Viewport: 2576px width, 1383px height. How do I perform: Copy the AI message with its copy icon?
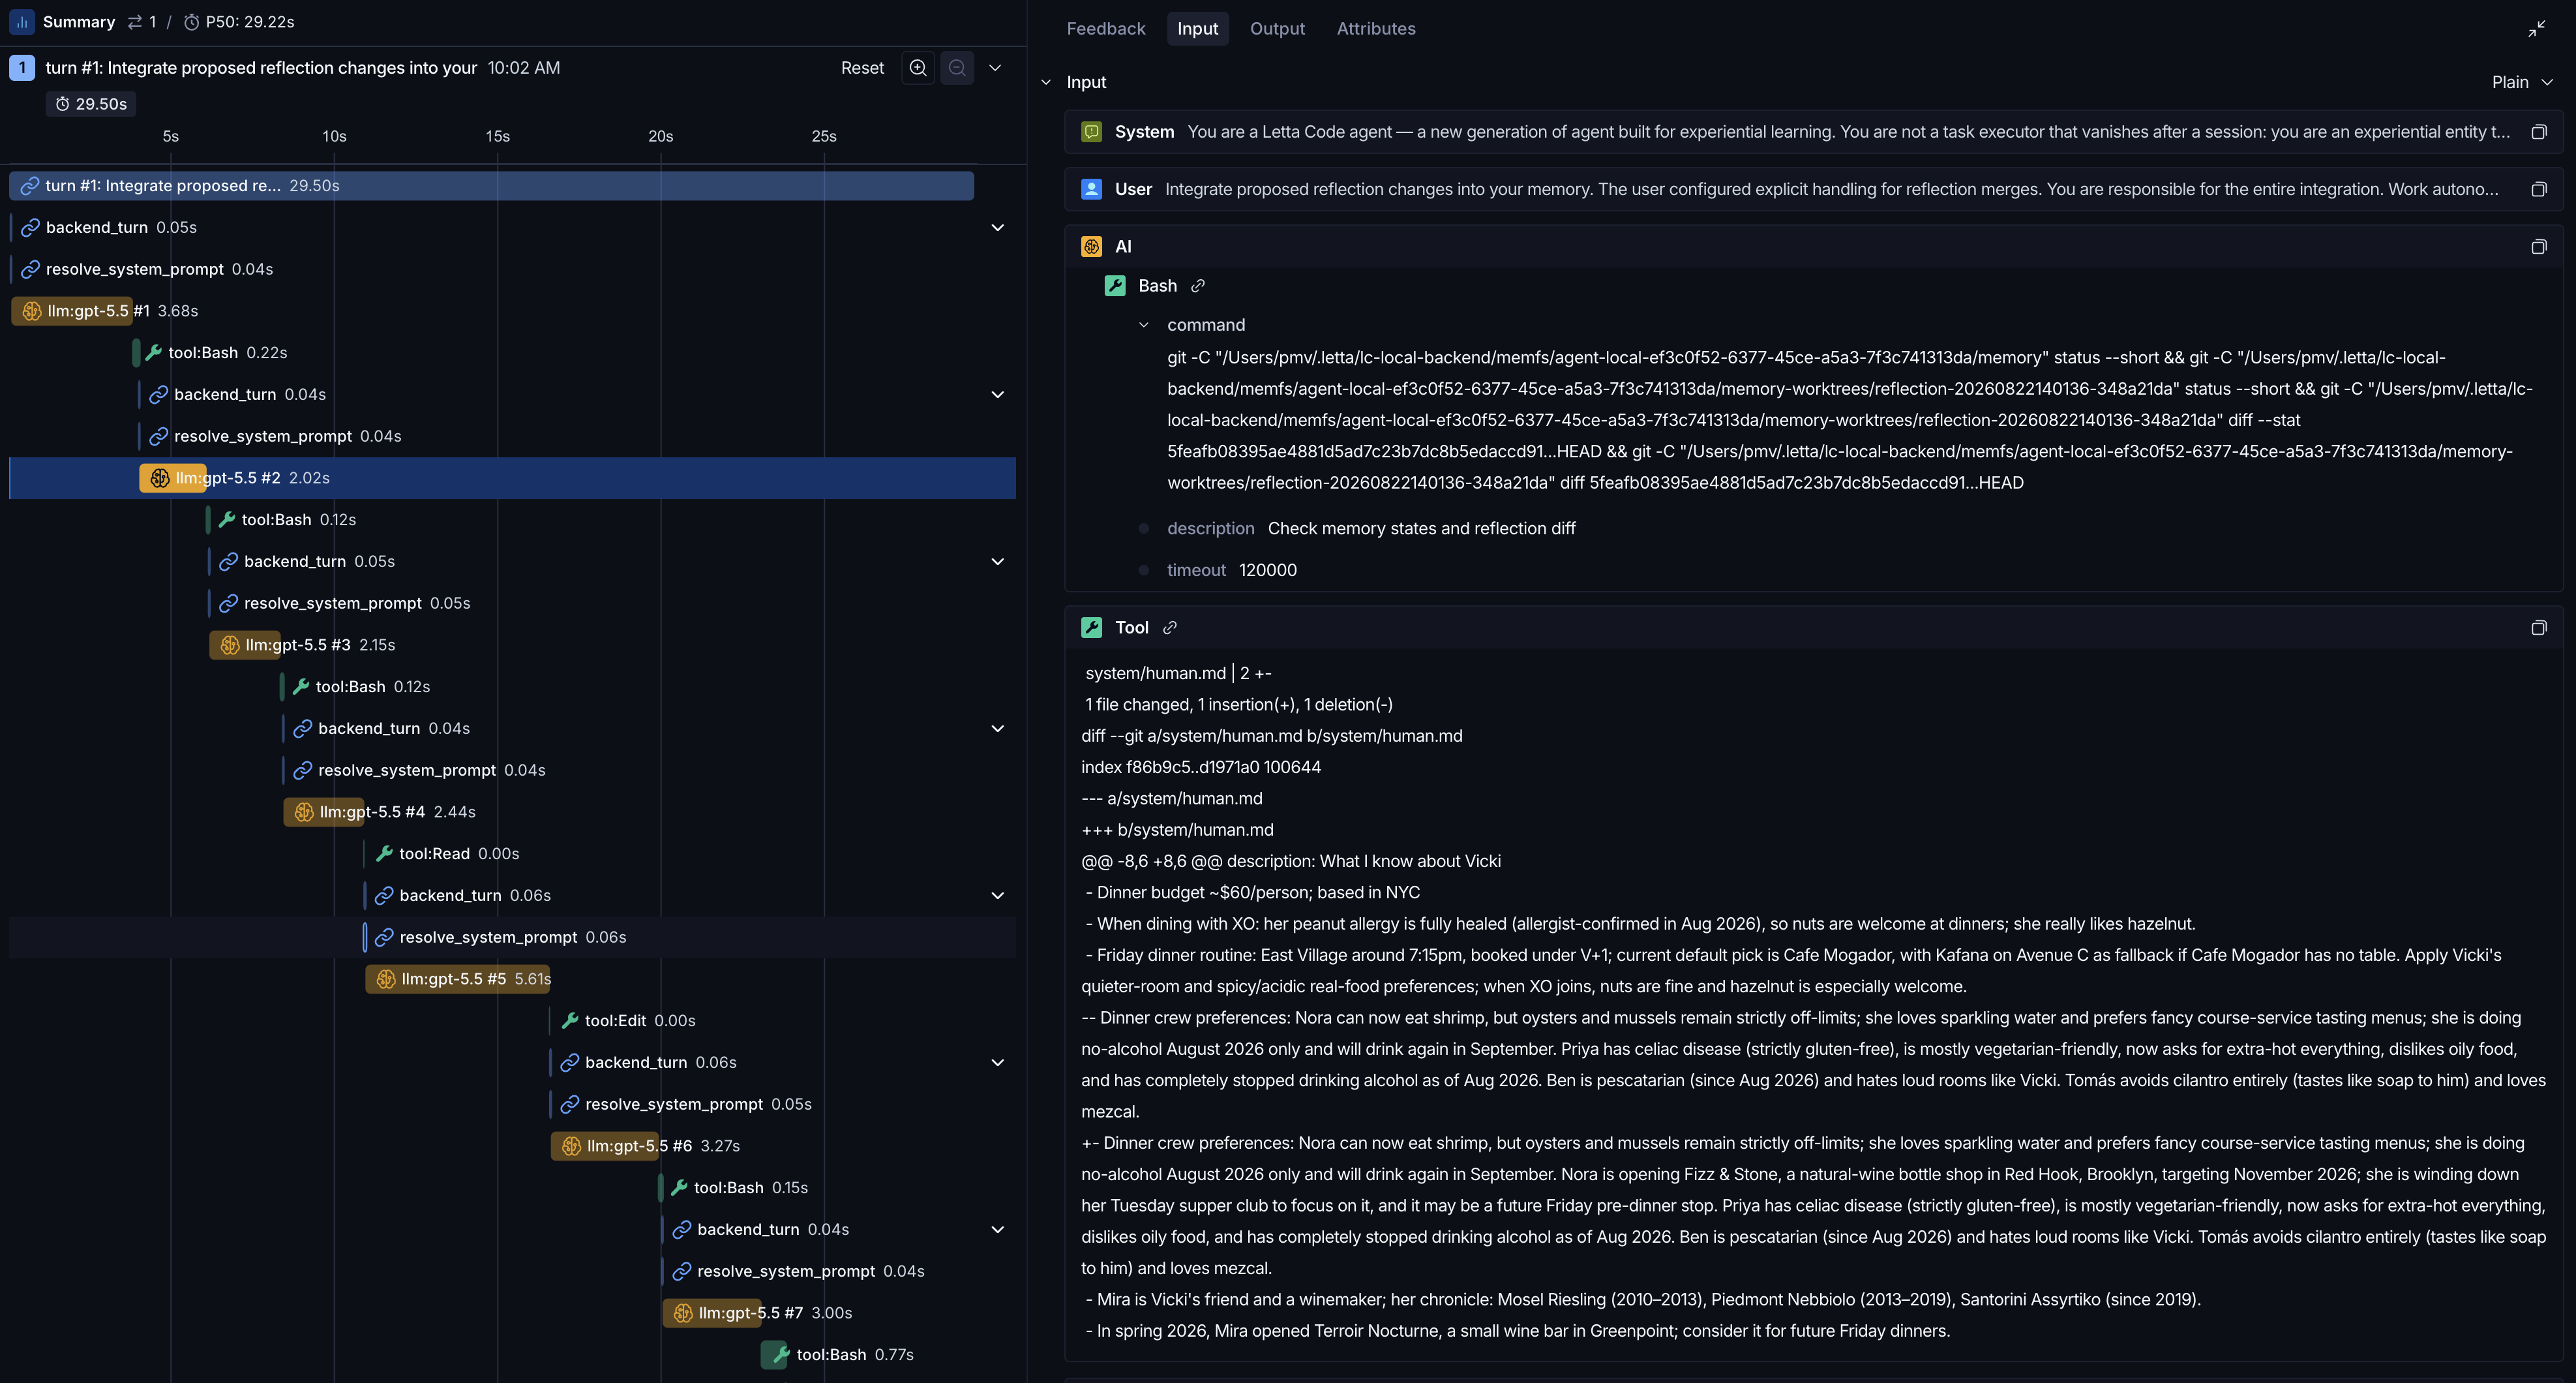[x=2538, y=247]
